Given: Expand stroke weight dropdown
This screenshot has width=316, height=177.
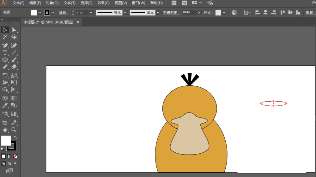Looking at the screenshot, I should click(x=91, y=13).
